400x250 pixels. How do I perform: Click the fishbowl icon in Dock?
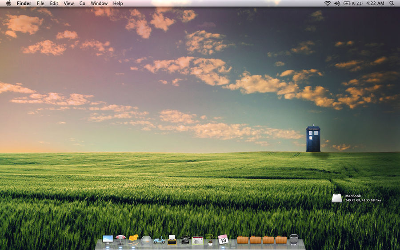coord(146,240)
